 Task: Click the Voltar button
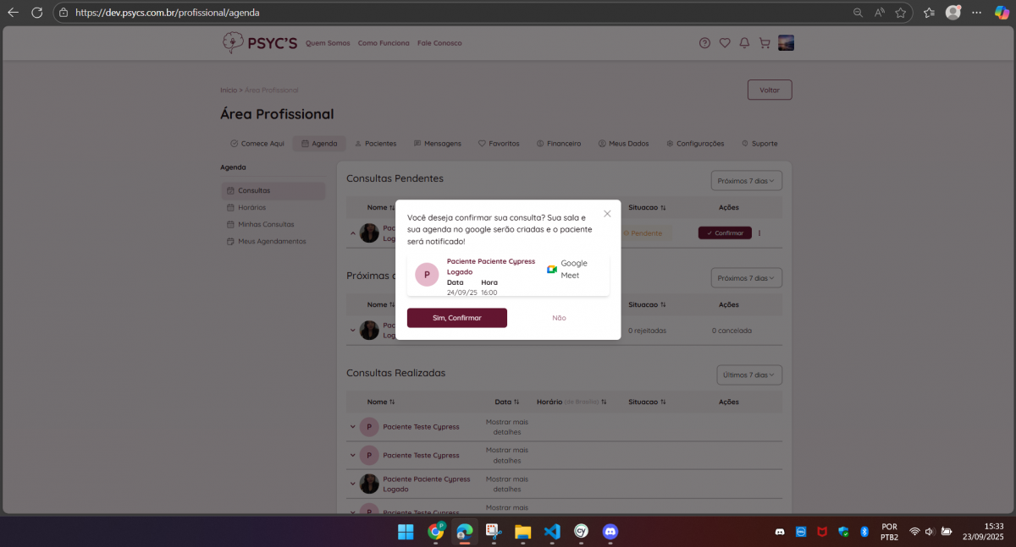tap(770, 90)
